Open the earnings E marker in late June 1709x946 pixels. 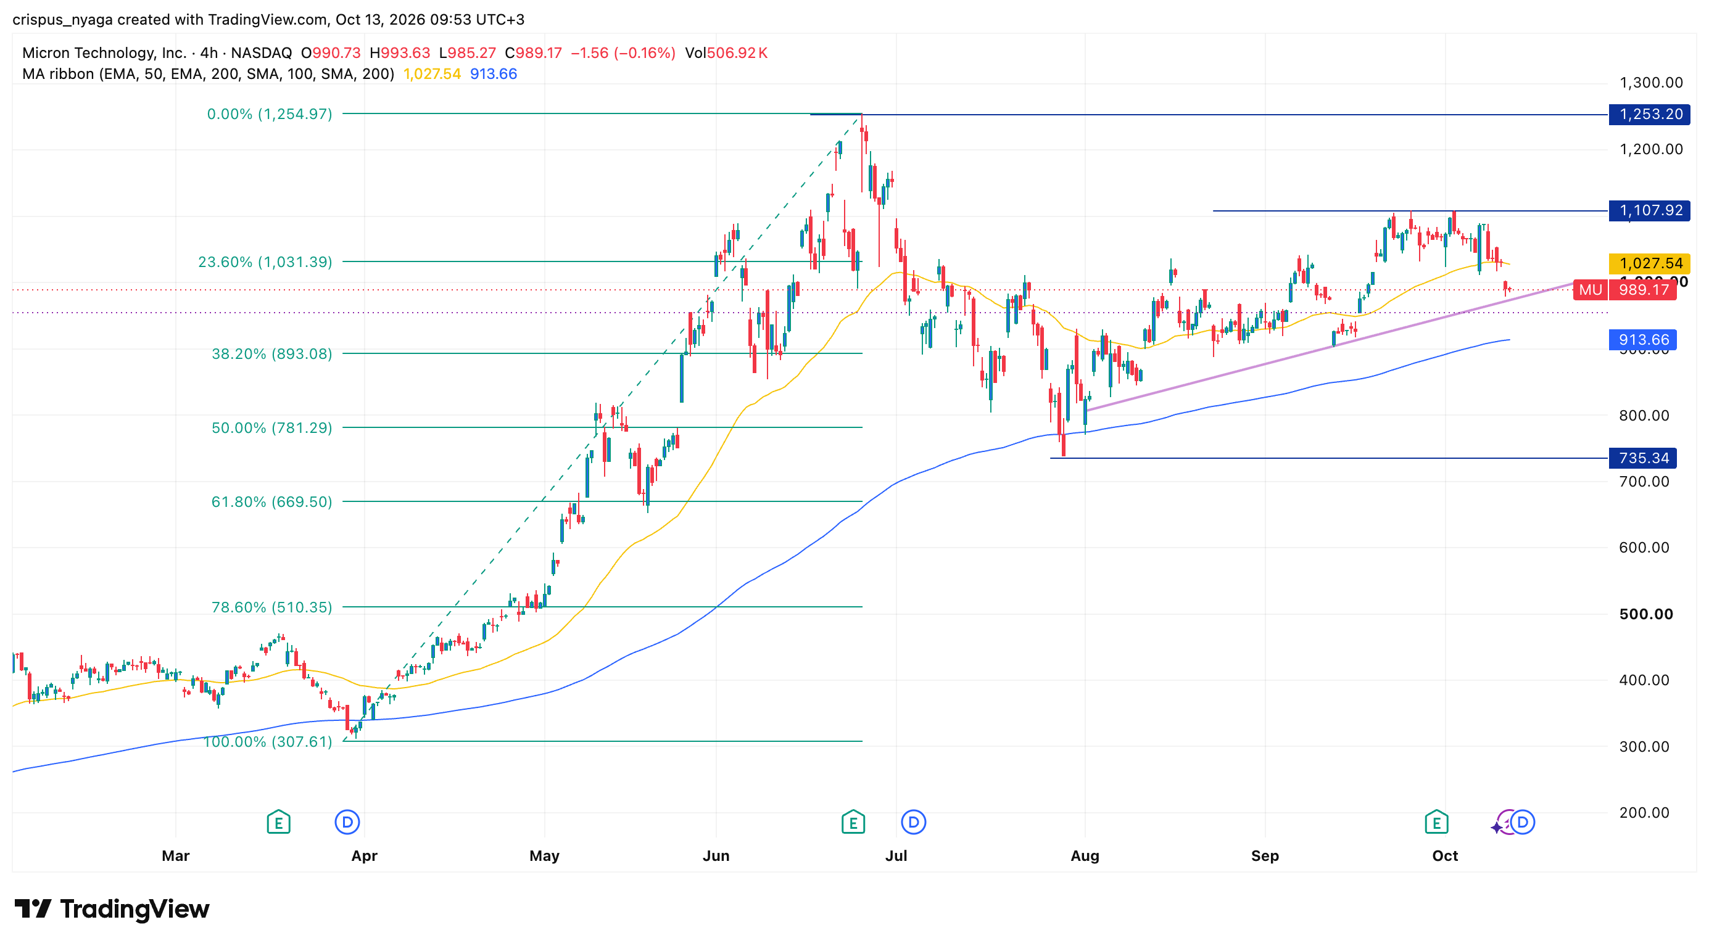click(853, 822)
